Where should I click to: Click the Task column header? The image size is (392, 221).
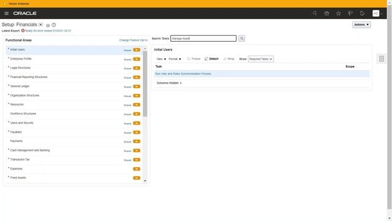click(159, 66)
